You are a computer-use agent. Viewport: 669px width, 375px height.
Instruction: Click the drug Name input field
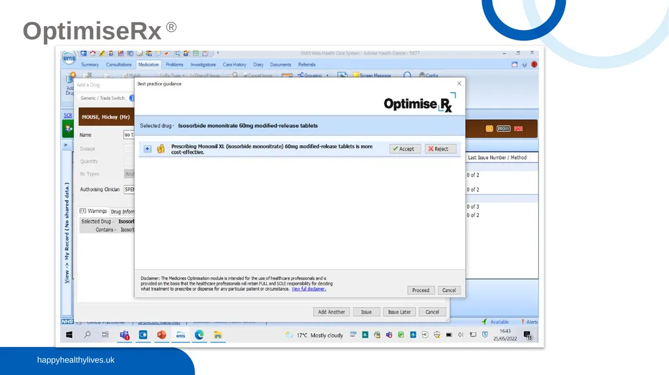129,134
